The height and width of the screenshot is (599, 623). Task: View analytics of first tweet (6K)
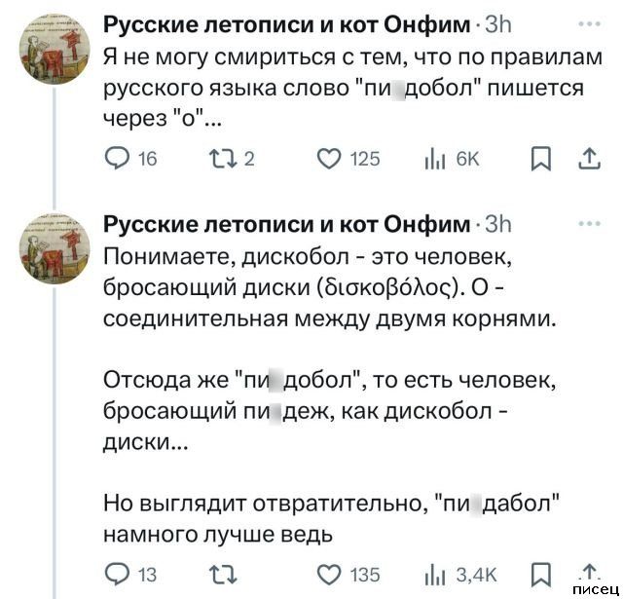click(434, 160)
